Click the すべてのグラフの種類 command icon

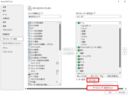(x=29, y=44)
